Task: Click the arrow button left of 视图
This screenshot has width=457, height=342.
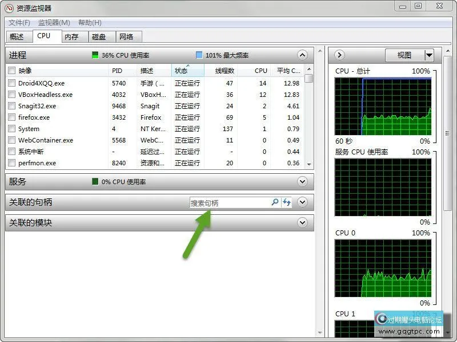Action: coord(339,55)
